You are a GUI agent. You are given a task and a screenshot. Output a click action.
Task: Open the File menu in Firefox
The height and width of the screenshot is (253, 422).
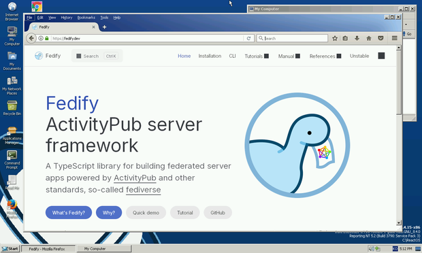coord(29,18)
